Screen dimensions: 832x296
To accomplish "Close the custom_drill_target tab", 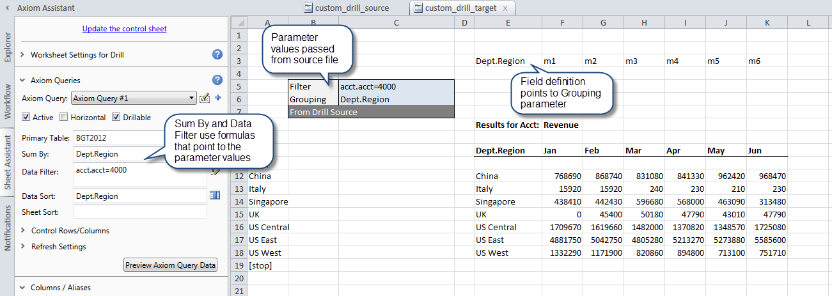I will click(505, 8).
